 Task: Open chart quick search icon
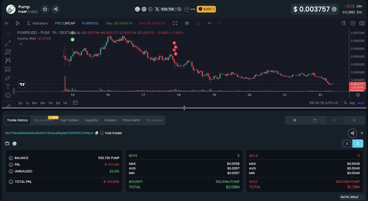[x=344, y=23]
